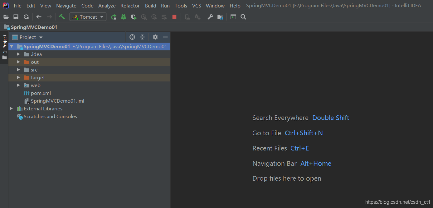
Task: Expand the External Libraries arrow
Action: tap(11, 109)
